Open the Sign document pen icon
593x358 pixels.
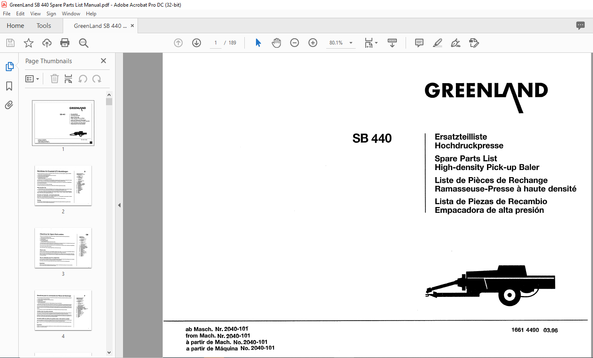[455, 43]
